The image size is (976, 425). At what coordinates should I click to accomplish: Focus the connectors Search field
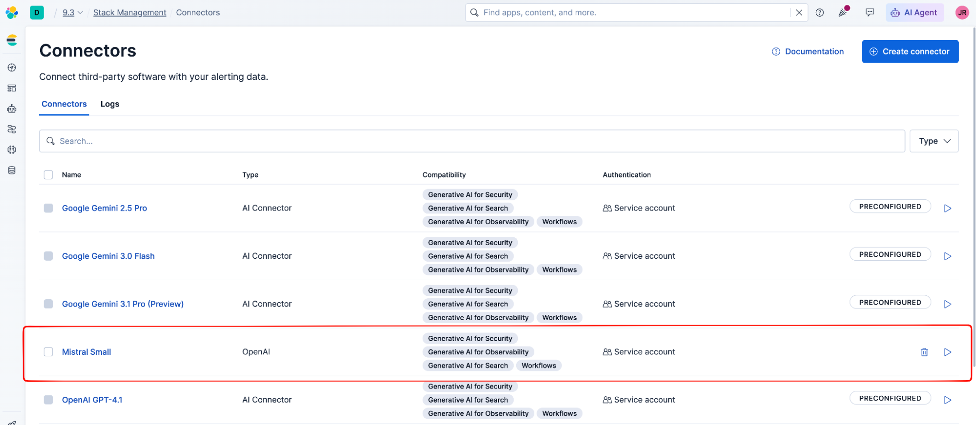pos(472,141)
